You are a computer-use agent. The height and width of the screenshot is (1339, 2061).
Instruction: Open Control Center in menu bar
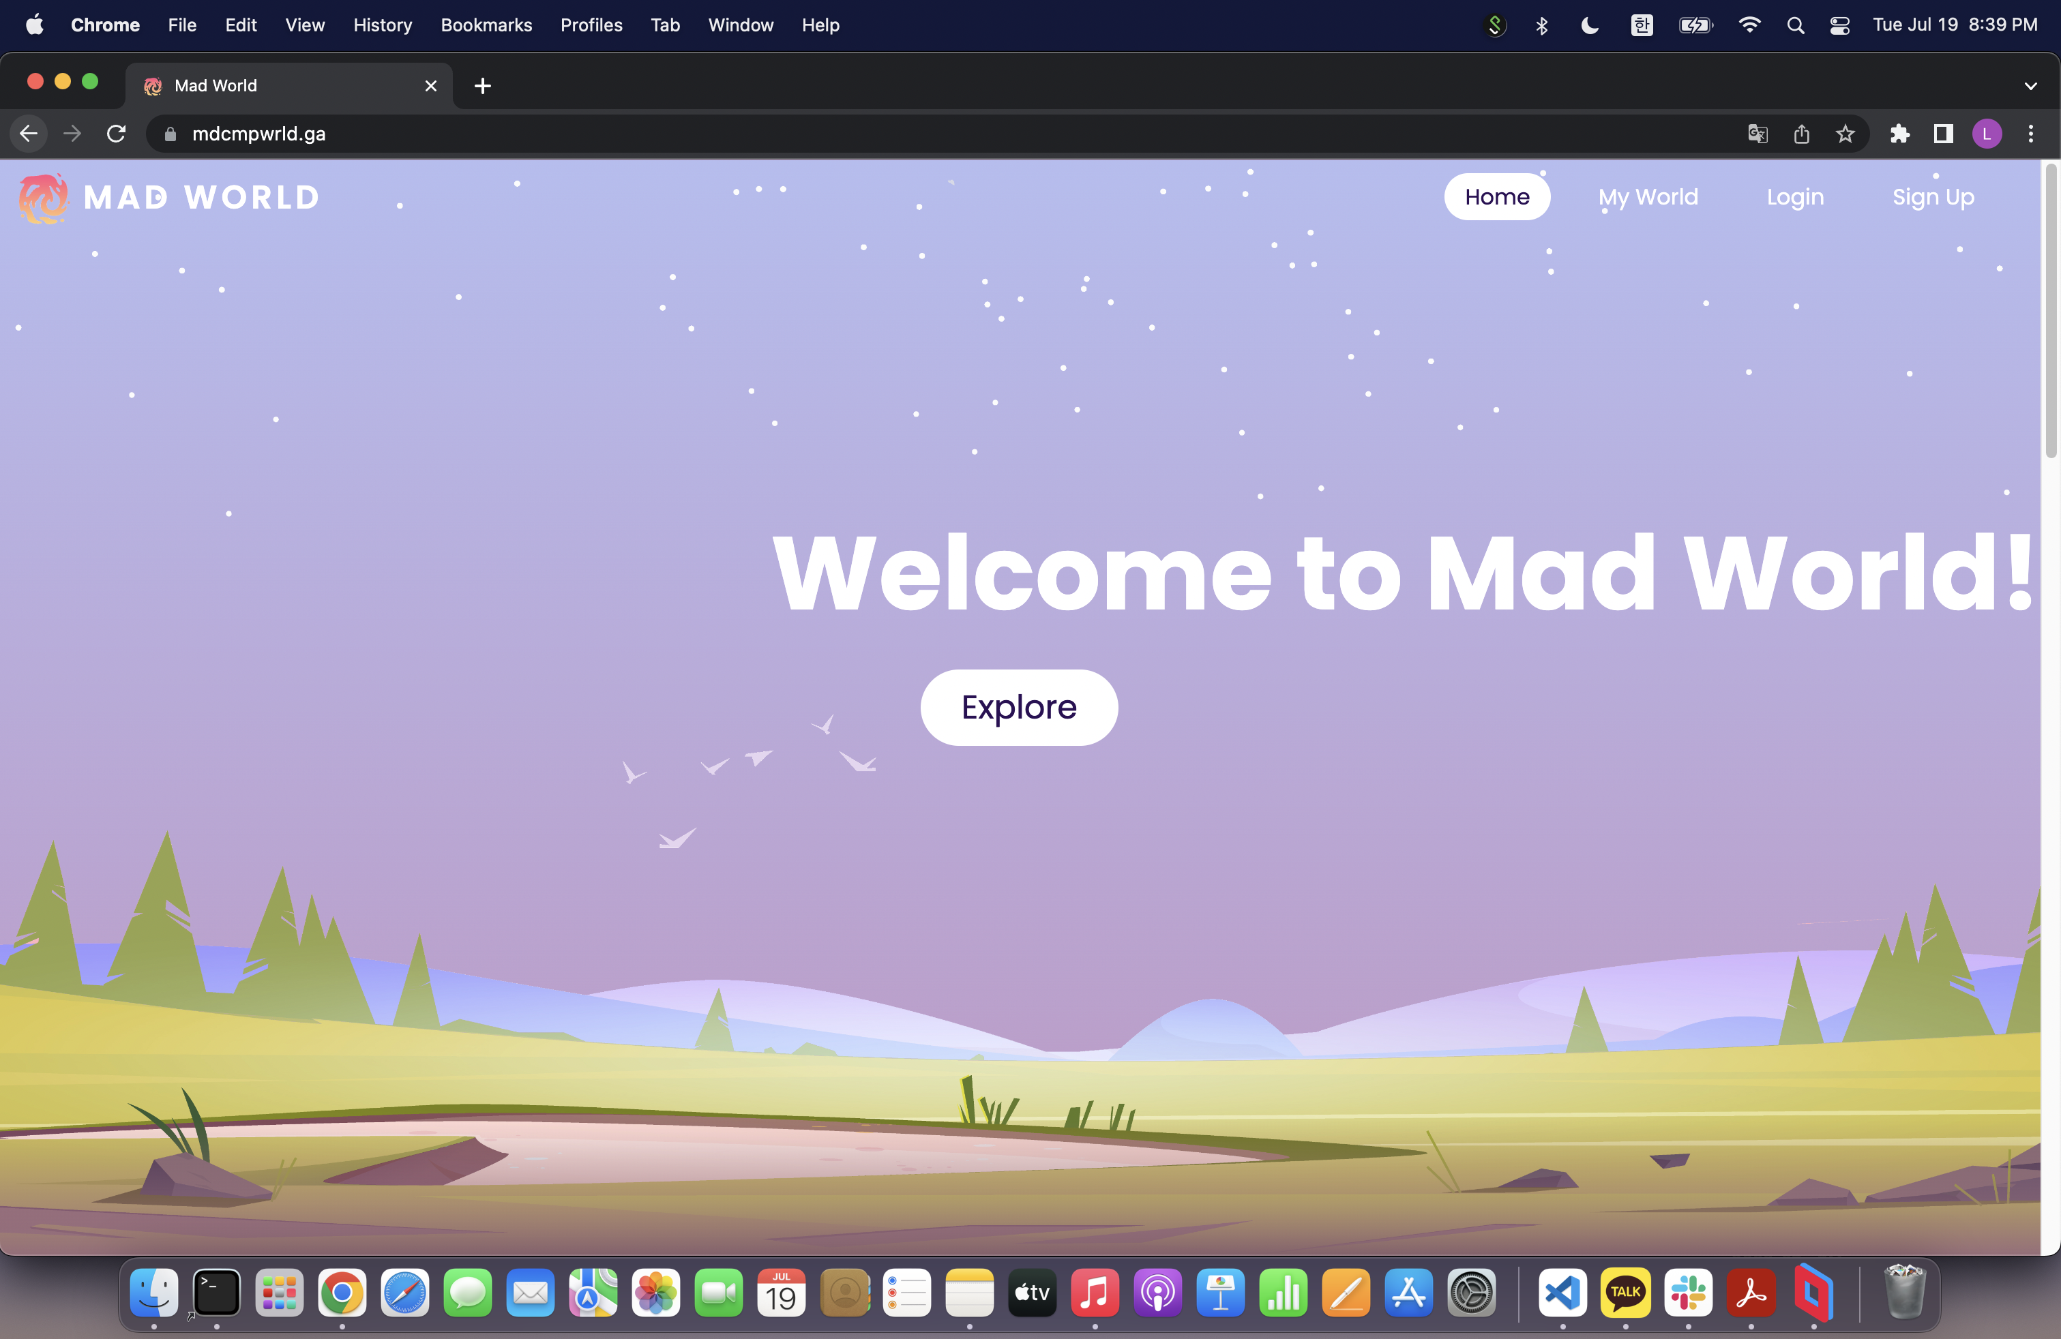coord(1840,25)
